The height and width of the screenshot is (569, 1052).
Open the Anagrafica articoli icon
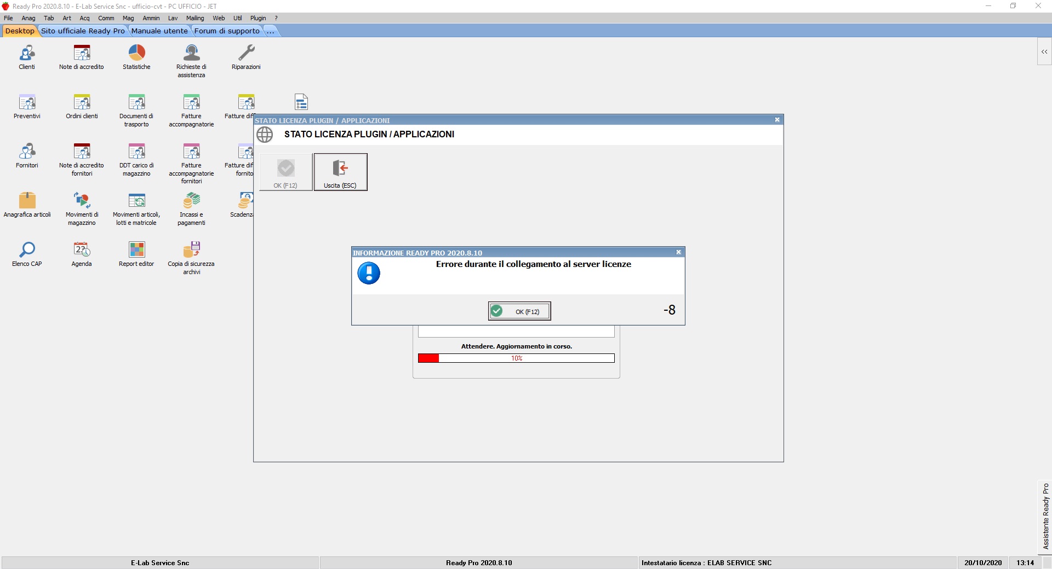click(27, 205)
